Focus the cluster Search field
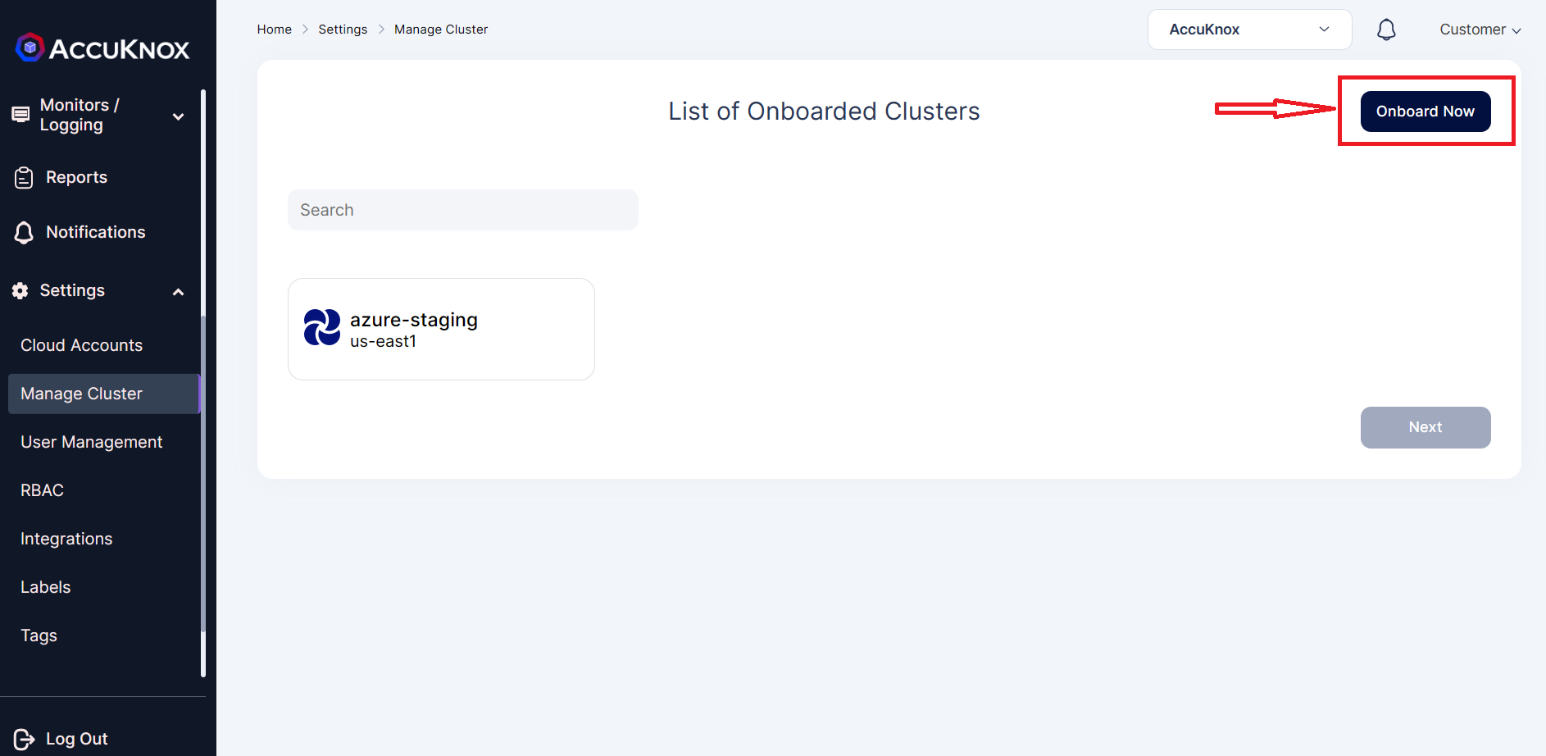The width and height of the screenshot is (1546, 756). (463, 210)
